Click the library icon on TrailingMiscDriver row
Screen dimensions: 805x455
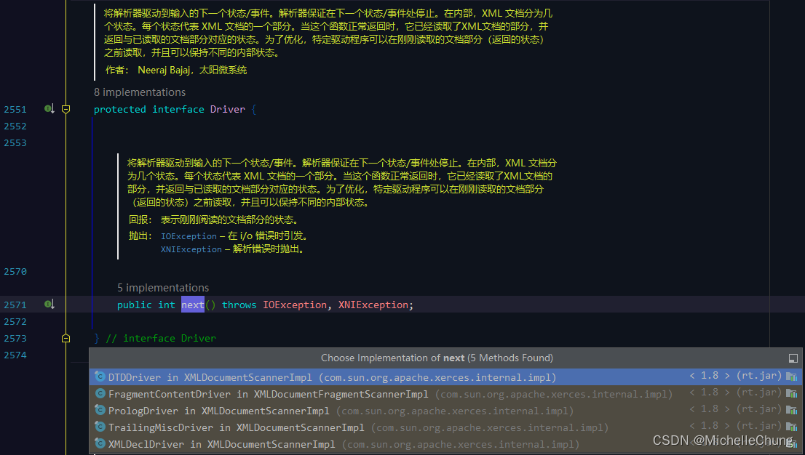coord(792,426)
